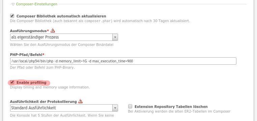Open the 'als eigenständiger Prozess' select box
The height and width of the screenshot is (121, 257).
64,37
